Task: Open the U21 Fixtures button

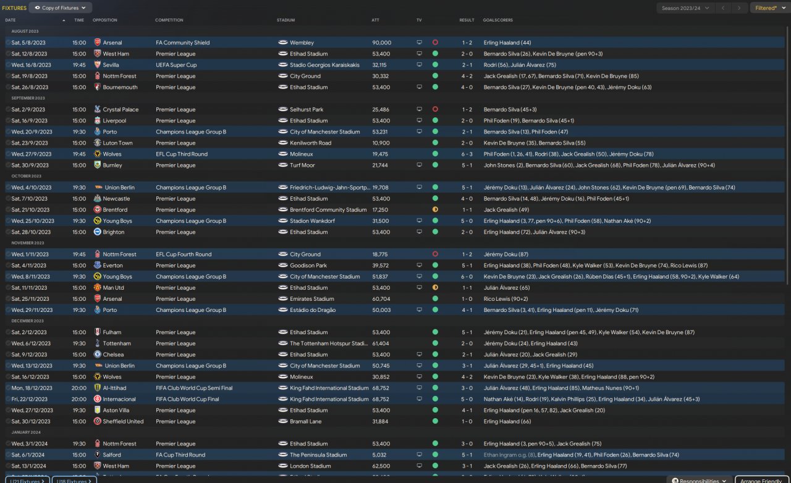Action: pos(27,481)
